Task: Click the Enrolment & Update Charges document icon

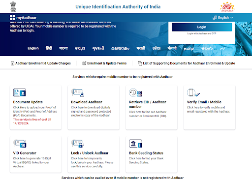Action: coord(12,63)
